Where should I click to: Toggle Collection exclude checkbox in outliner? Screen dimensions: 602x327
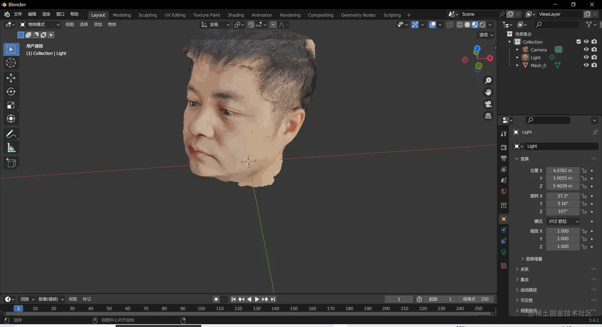579,41
